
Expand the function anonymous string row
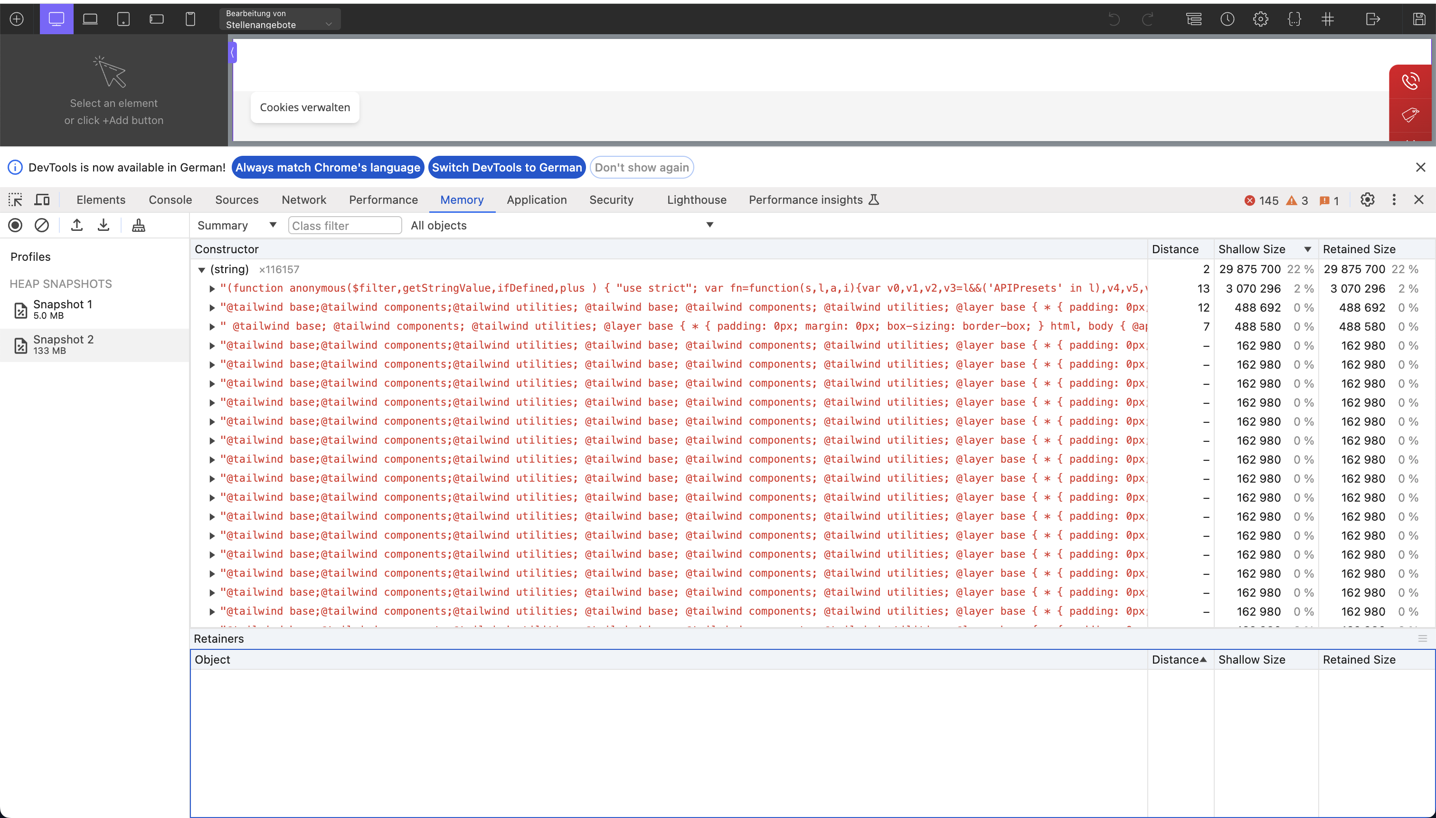pyautogui.click(x=212, y=289)
